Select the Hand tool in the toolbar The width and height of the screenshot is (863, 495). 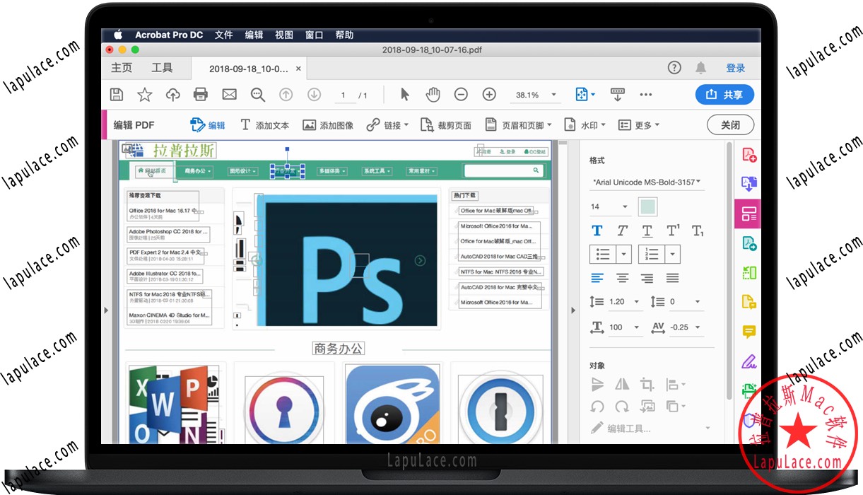[x=433, y=94]
